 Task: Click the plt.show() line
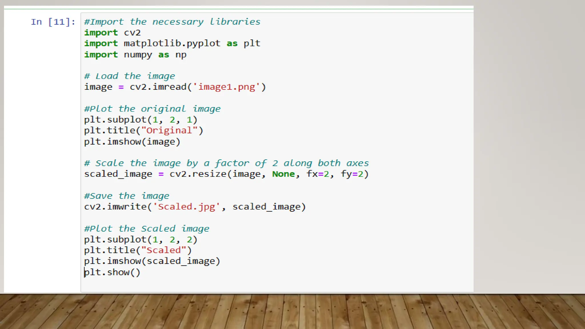[112, 272]
